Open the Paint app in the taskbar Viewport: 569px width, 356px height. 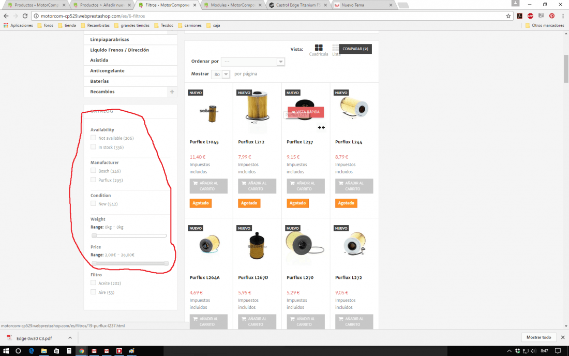point(132,351)
